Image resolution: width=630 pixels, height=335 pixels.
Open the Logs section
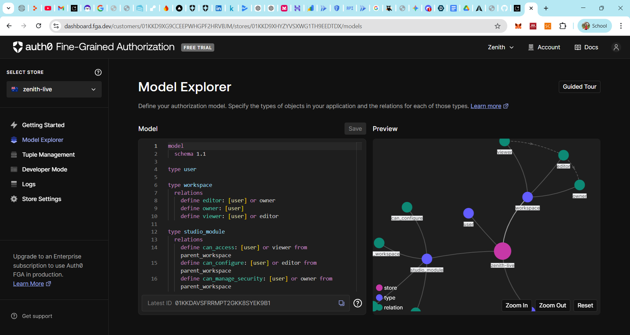[29, 184]
